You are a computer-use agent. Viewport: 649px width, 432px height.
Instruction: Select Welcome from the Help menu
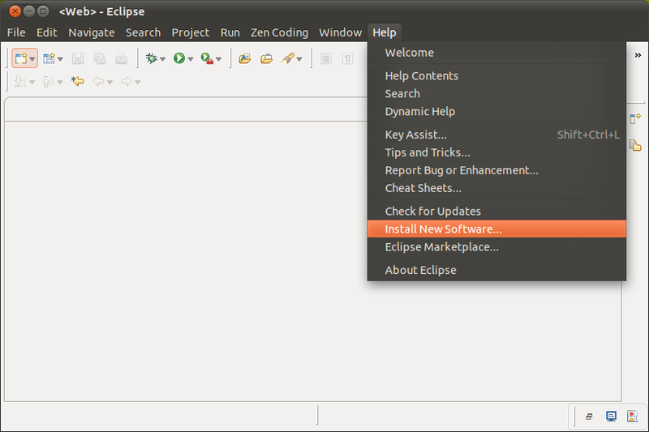coord(496,53)
